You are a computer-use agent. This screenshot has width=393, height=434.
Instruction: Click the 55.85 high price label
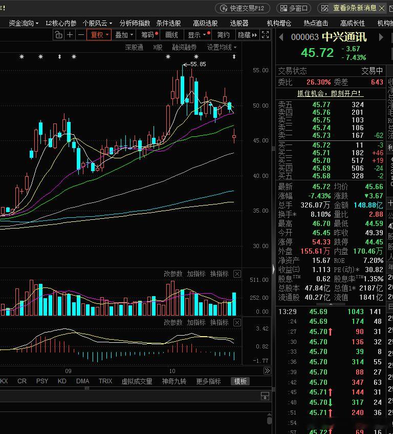[x=198, y=64]
